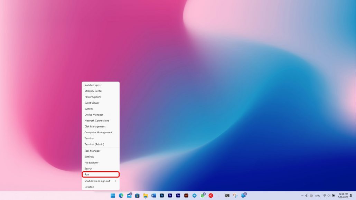Open the ENG language switcher

317,196
